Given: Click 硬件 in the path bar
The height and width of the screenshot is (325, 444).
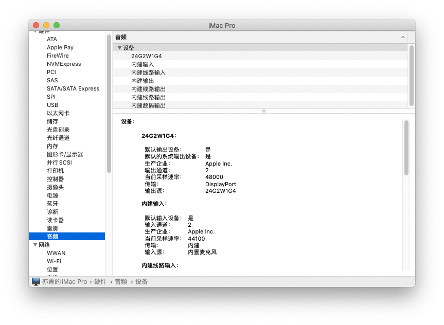Looking at the screenshot, I should click(100, 281).
